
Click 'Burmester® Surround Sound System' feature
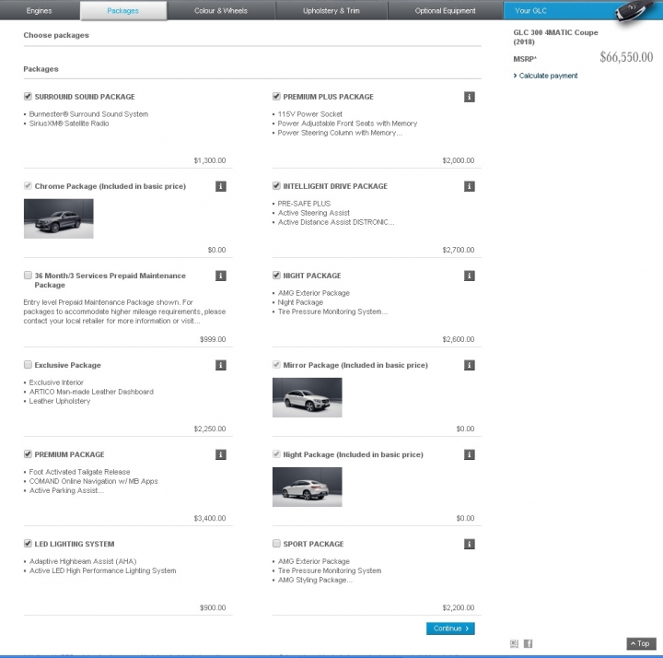88,114
